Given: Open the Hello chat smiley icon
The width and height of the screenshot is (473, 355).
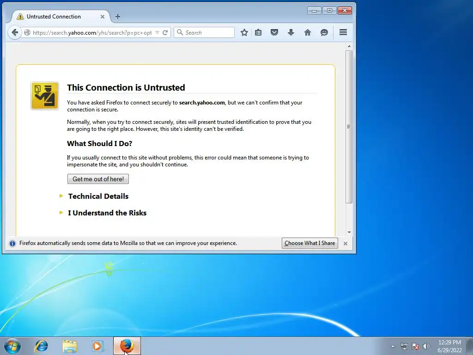Looking at the screenshot, I should (324, 32).
